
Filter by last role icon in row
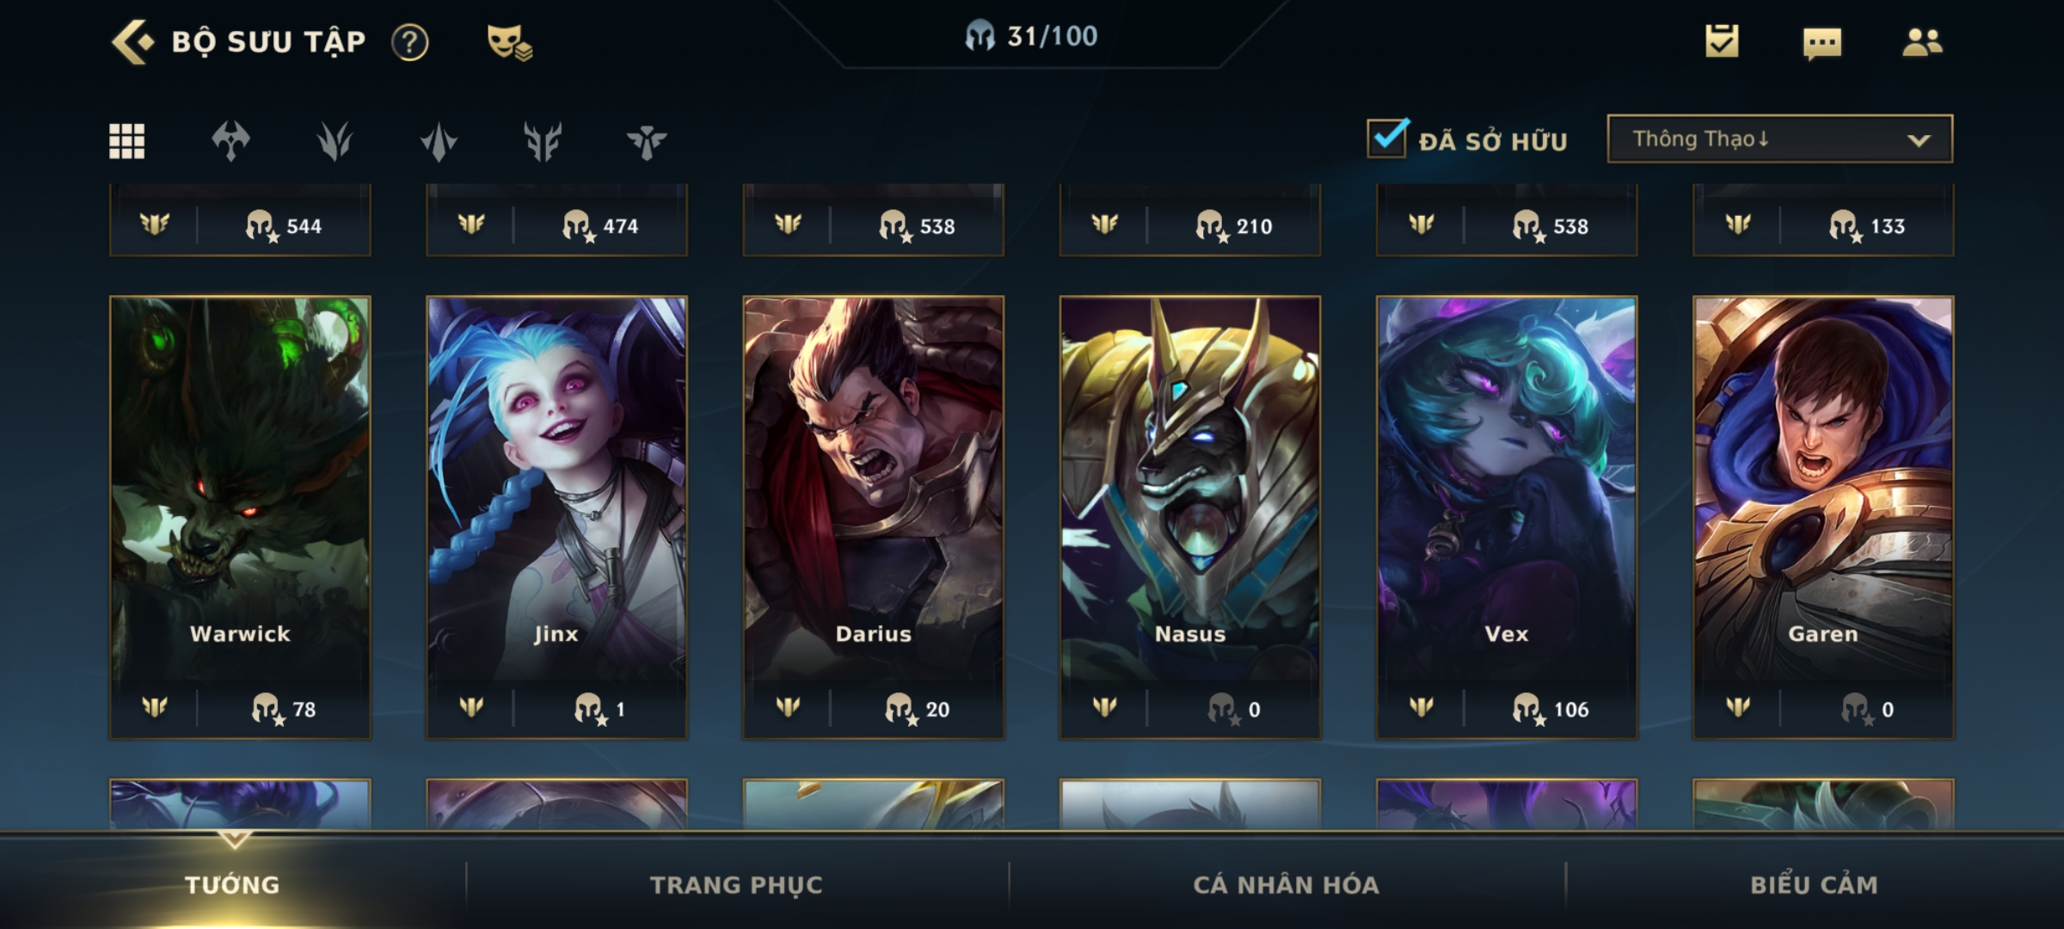click(x=647, y=141)
